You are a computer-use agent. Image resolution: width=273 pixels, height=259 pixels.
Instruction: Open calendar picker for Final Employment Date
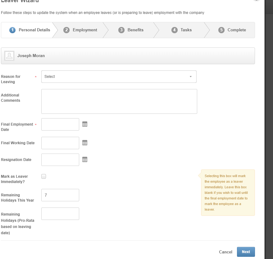(x=85, y=124)
